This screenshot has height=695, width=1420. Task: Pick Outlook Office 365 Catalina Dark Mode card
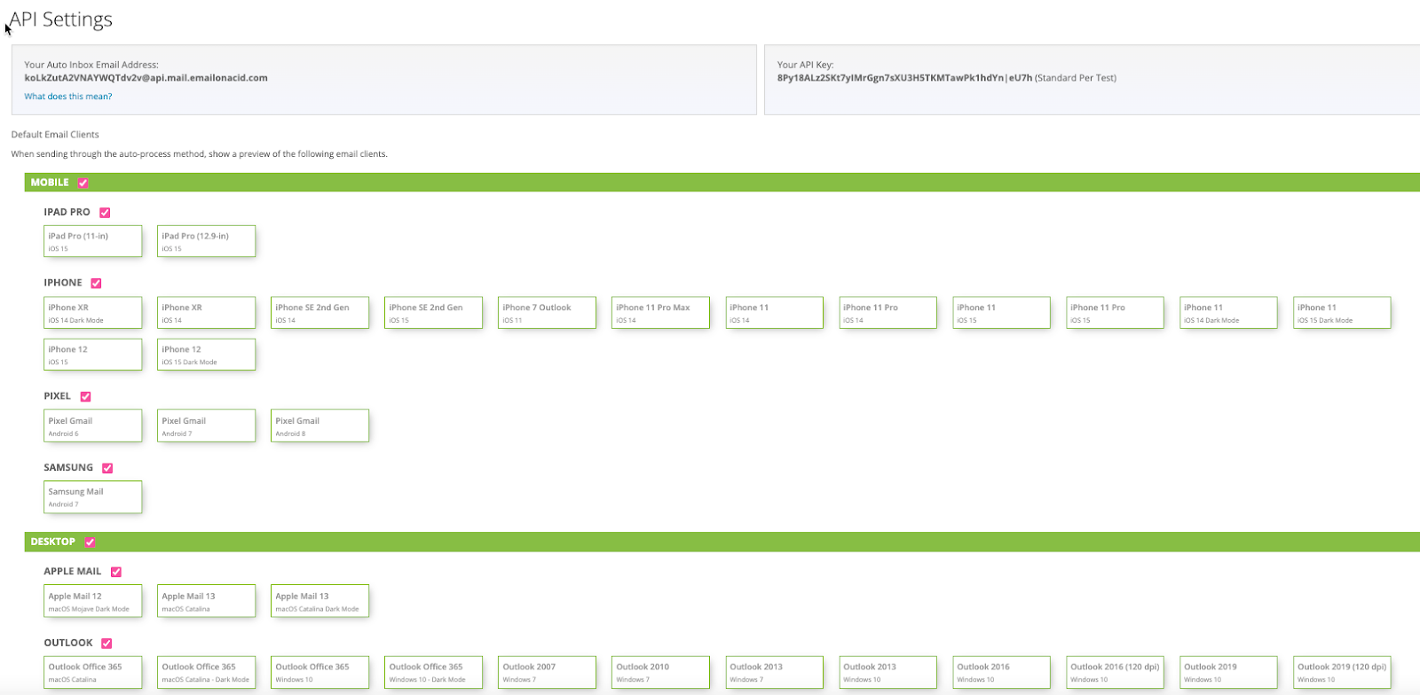(207, 672)
